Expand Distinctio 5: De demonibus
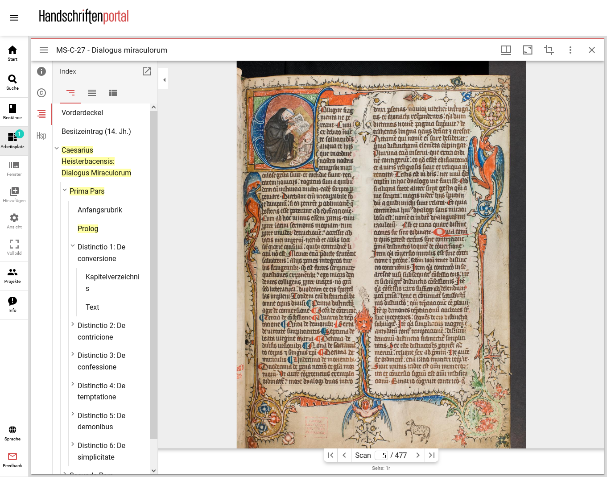 (x=73, y=414)
